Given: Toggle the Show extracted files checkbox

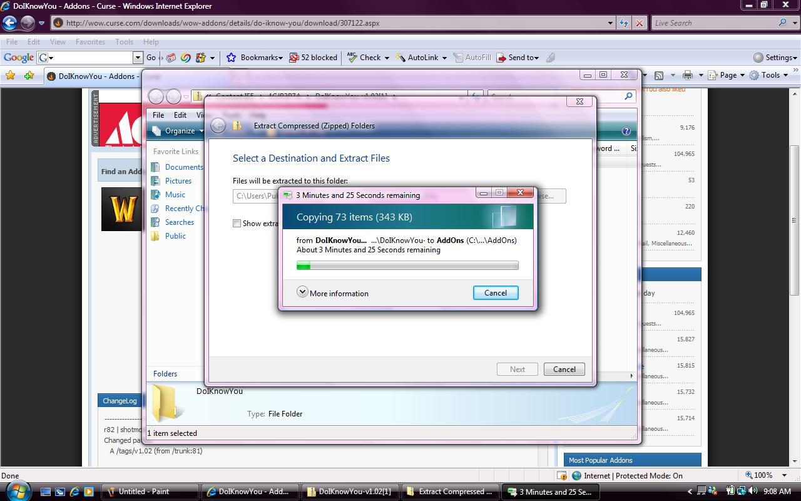Looking at the screenshot, I should pyautogui.click(x=237, y=223).
